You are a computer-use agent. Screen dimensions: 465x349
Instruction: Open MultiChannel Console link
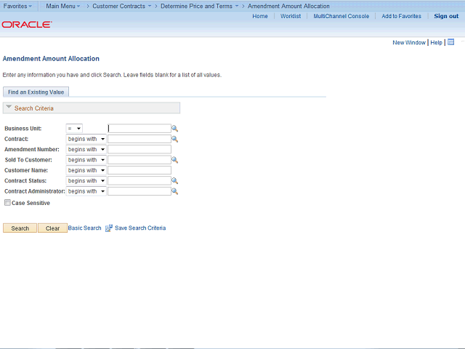pos(341,16)
